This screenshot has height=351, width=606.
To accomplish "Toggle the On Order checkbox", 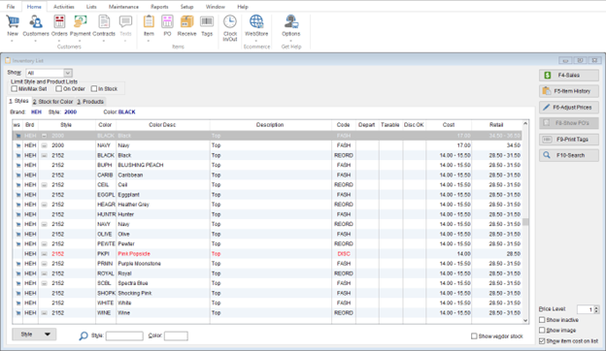I will click(x=58, y=88).
